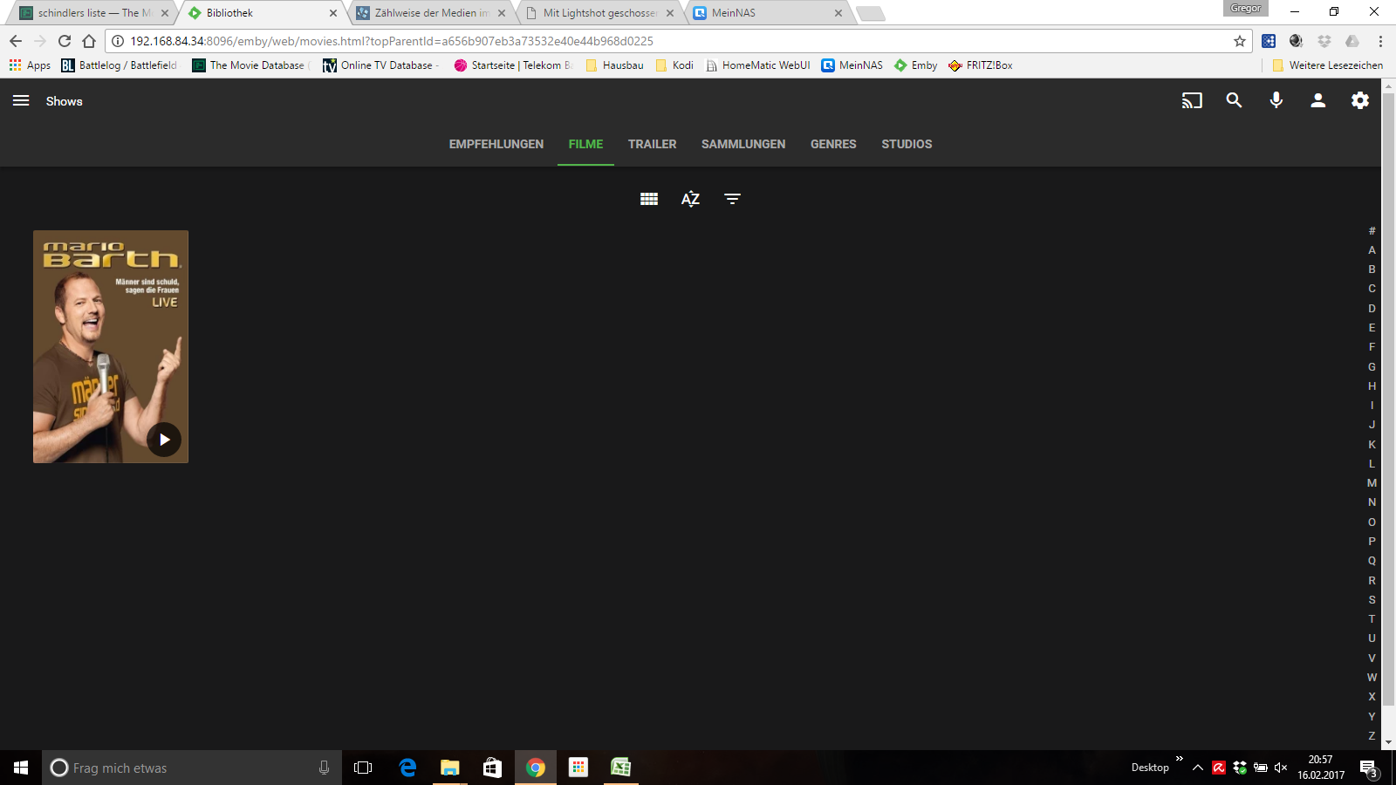Open the Kodi bookmark folder
Viewport: 1396px width, 785px height.
[674, 65]
